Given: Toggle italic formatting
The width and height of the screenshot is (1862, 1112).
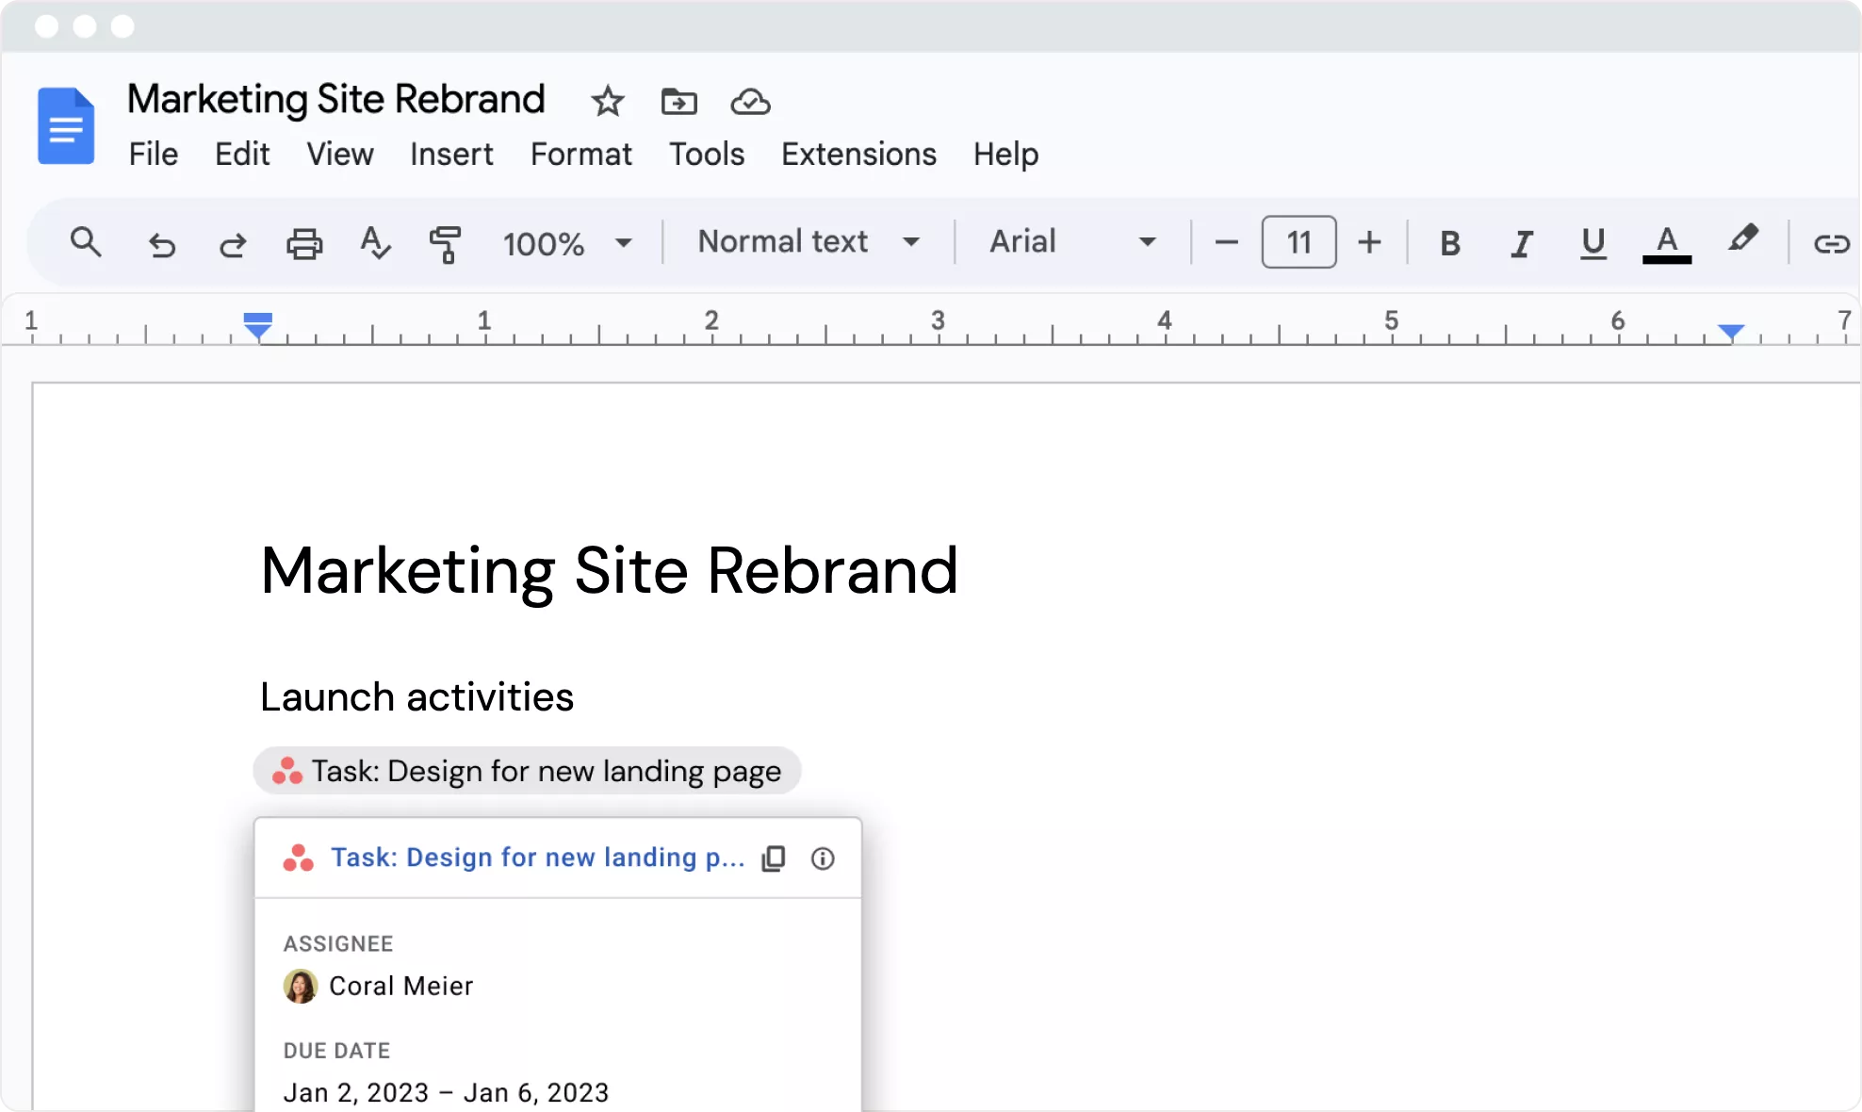Looking at the screenshot, I should coord(1521,243).
